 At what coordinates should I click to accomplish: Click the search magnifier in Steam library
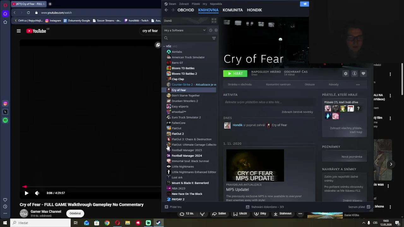pos(166,38)
